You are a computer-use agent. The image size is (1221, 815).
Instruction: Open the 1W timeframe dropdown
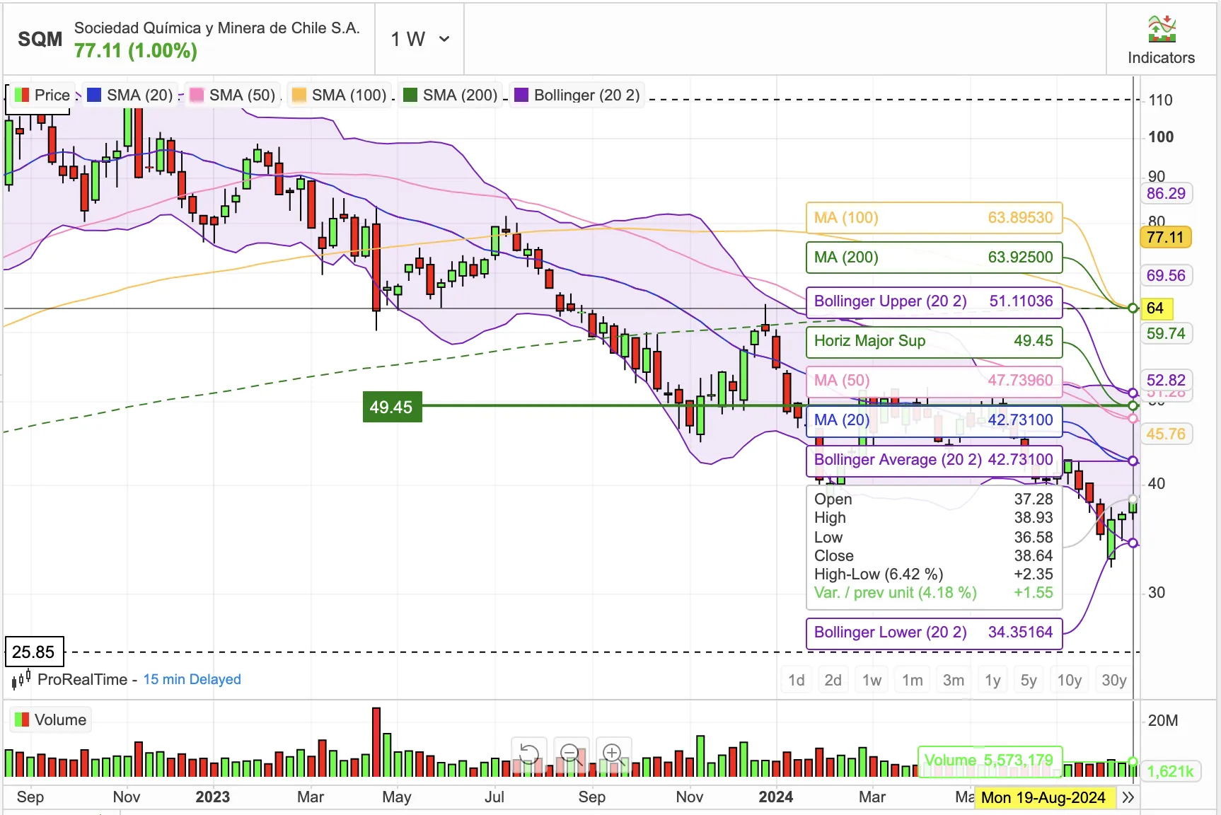(x=418, y=40)
